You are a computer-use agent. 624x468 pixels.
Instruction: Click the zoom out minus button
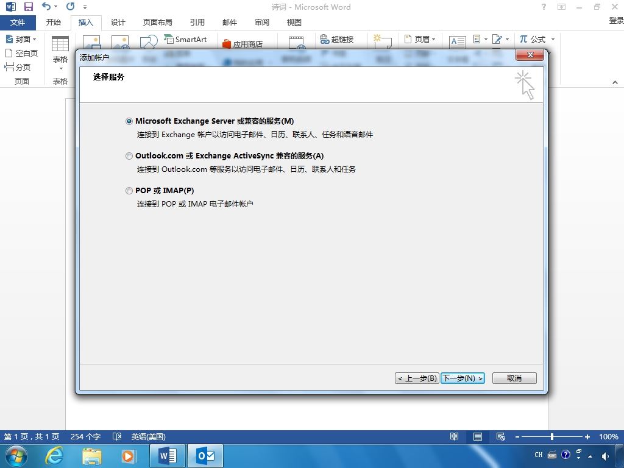pos(517,436)
